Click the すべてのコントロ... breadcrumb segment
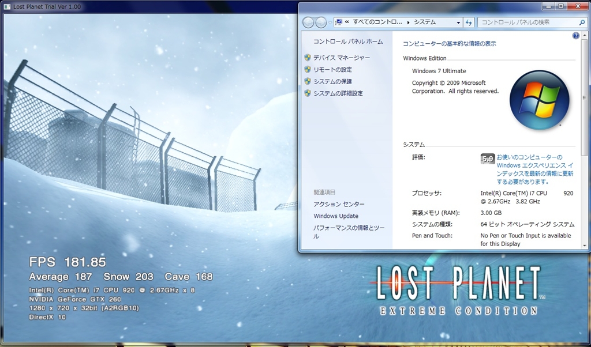Viewport: 591px width, 347px height. [377, 22]
